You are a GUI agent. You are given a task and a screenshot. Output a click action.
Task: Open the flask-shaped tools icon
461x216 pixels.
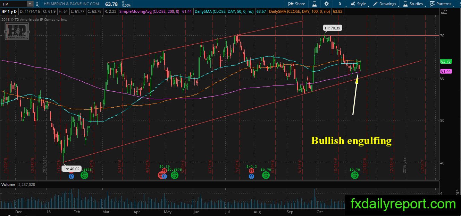pos(315,4)
